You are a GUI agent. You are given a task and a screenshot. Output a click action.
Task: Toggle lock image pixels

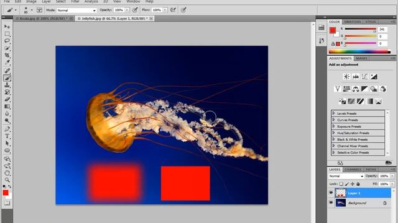pos(347,184)
